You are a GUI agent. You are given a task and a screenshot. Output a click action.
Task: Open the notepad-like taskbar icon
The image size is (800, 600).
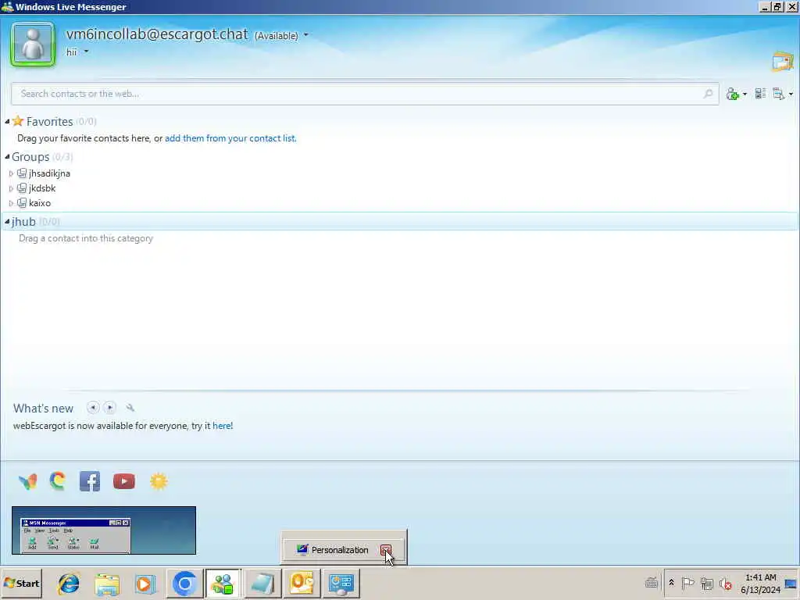(262, 583)
